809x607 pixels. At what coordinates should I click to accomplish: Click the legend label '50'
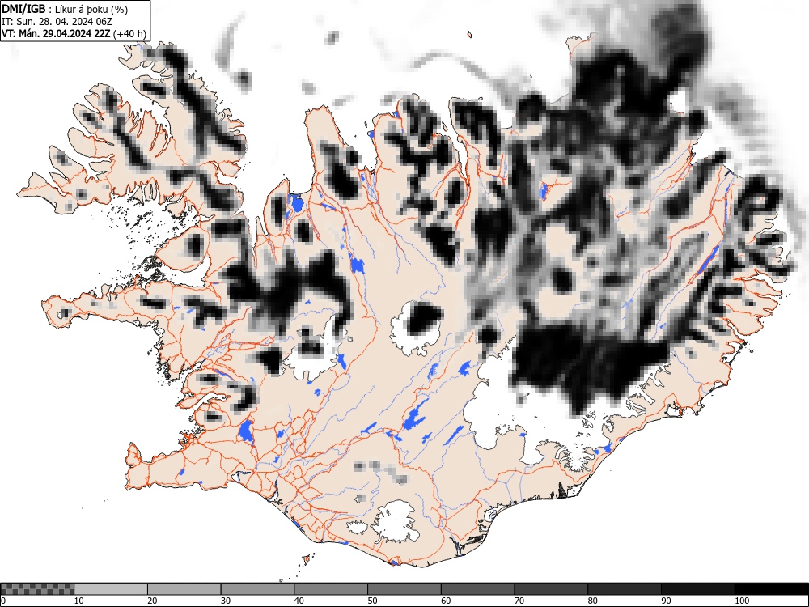pos(372,601)
